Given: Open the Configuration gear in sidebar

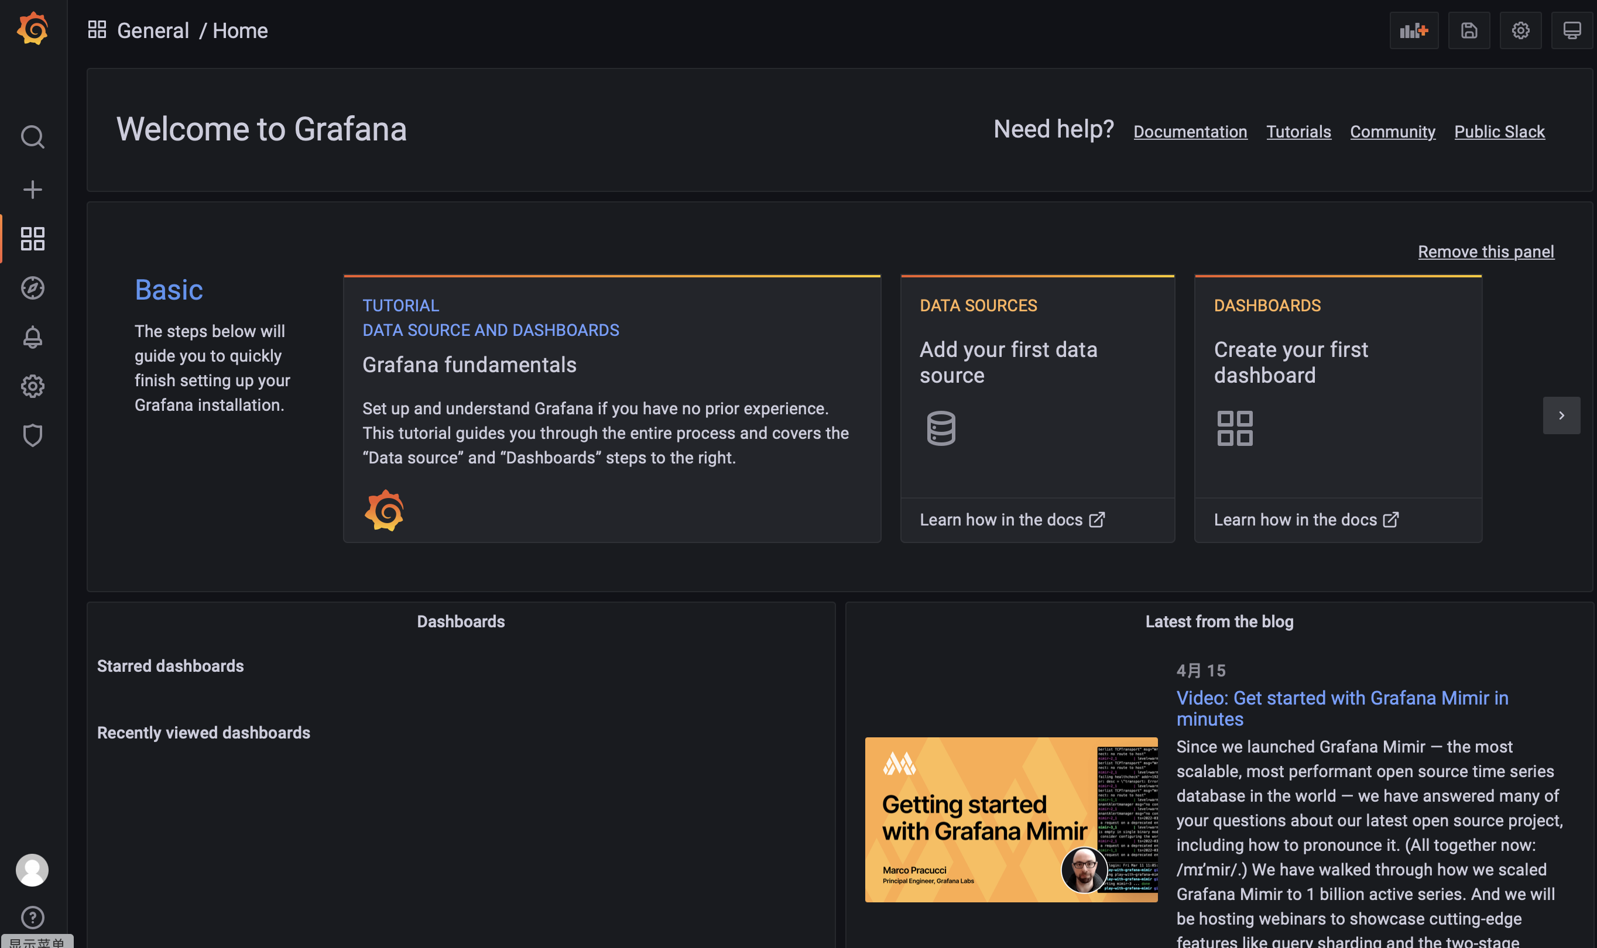Looking at the screenshot, I should 33,386.
